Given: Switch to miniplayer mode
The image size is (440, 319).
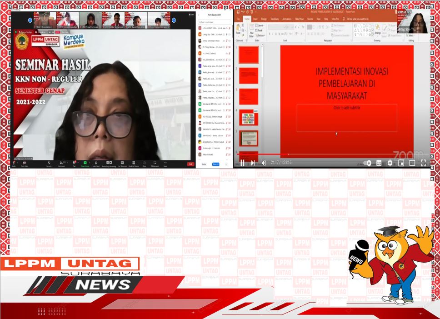Looking at the screenshot, I should (401, 163).
